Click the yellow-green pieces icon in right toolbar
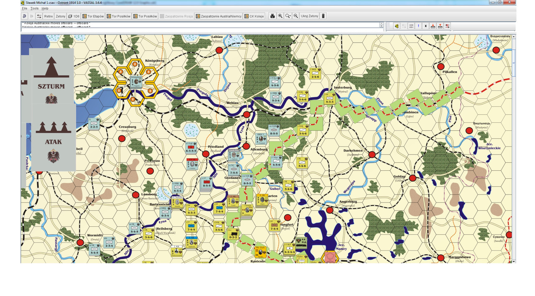The height and width of the screenshot is (296, 535). (x=397, y=26)
